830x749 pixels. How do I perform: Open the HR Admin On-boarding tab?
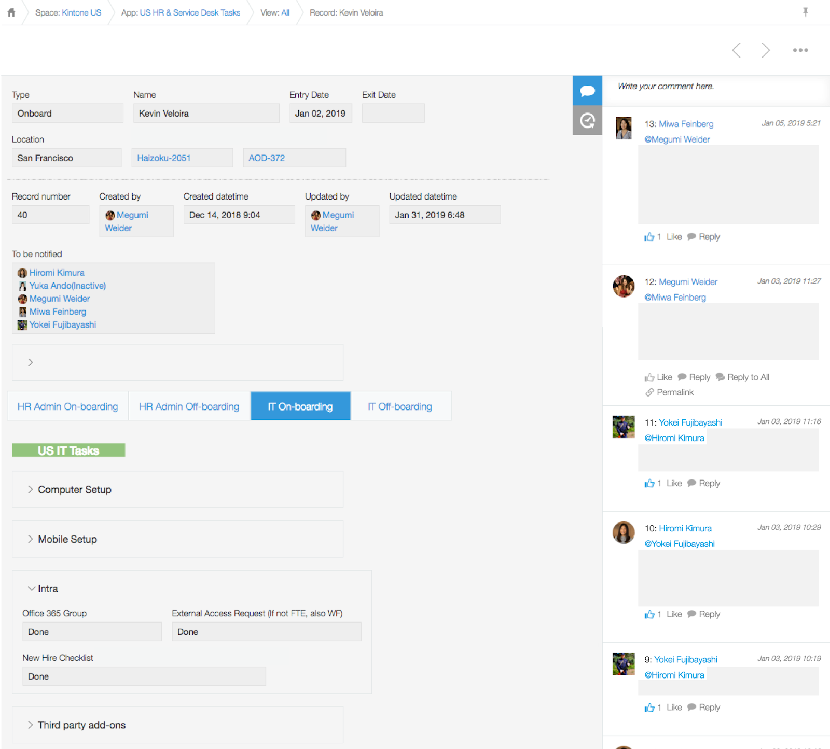tap(67, 406)
